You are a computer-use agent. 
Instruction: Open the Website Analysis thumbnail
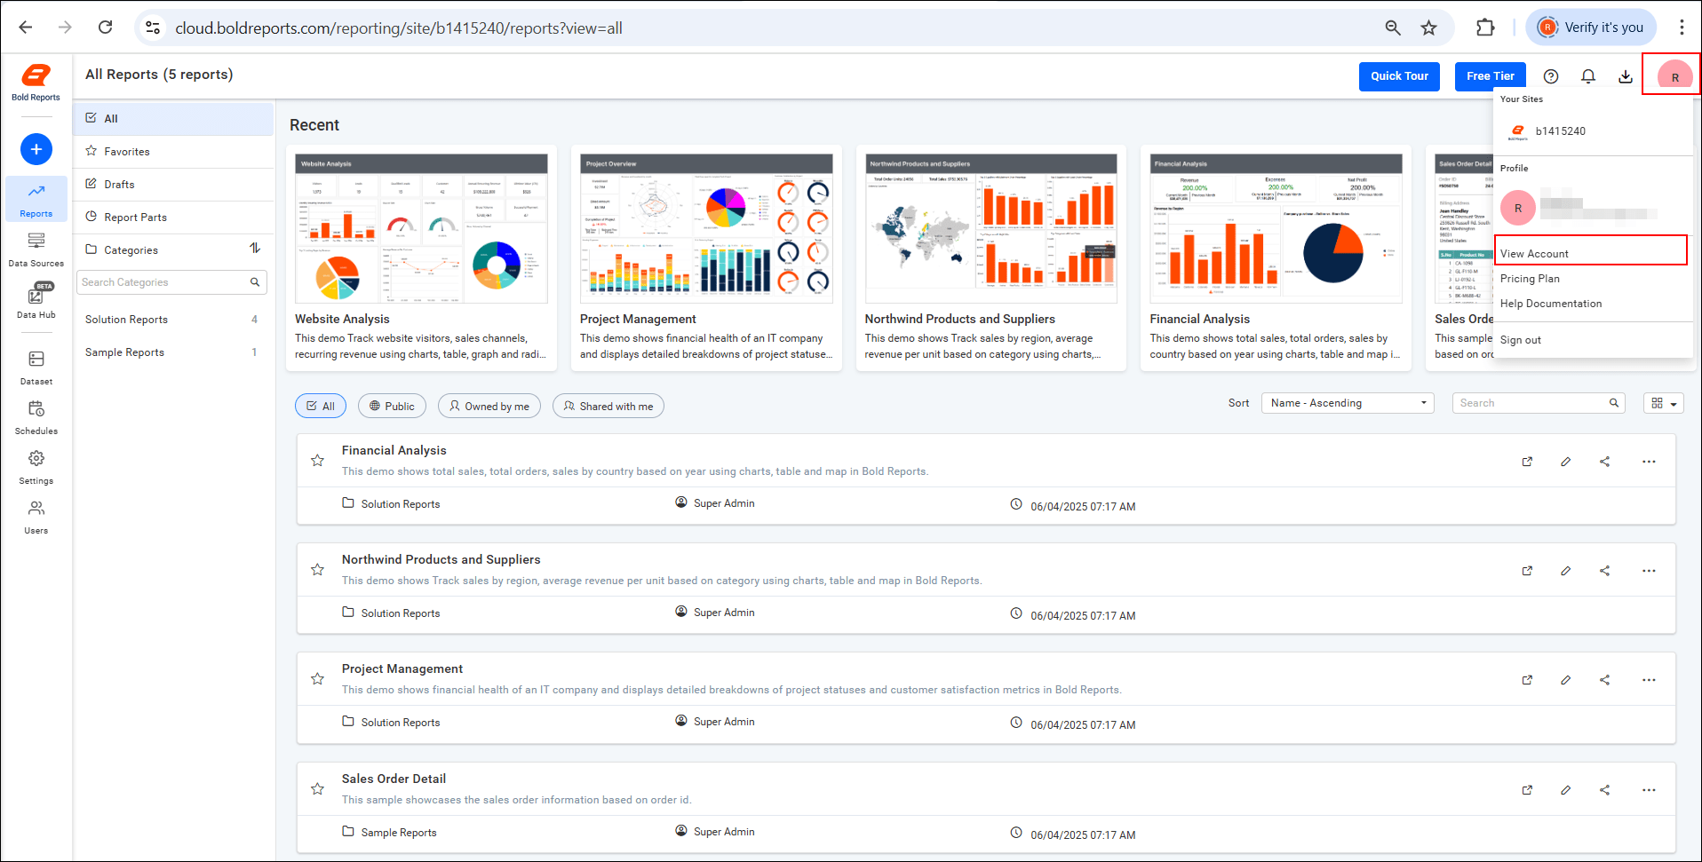(421, 228)
